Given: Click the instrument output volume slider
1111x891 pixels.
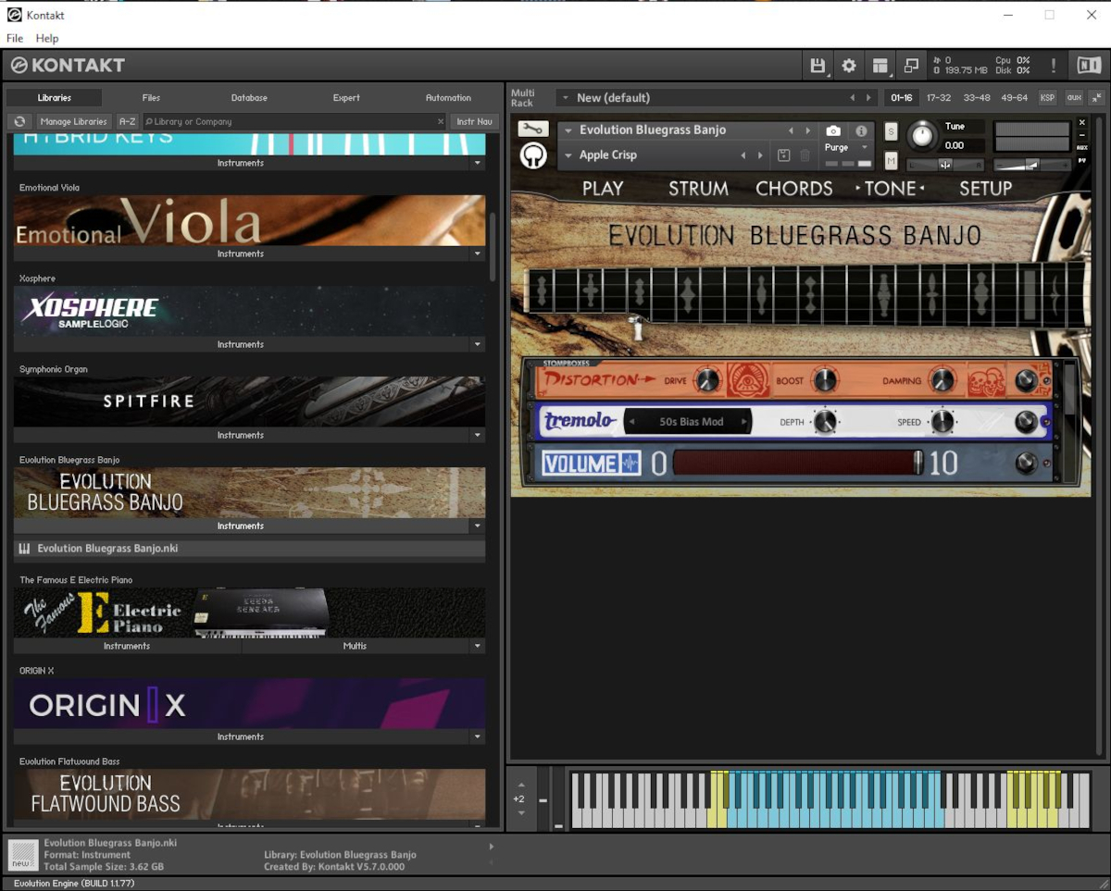Looking at the screenshot, I should (1034, 165).
